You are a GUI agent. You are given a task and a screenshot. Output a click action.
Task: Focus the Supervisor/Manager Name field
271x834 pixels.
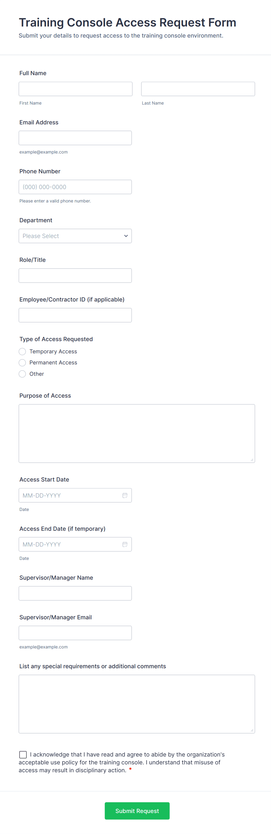75,593
